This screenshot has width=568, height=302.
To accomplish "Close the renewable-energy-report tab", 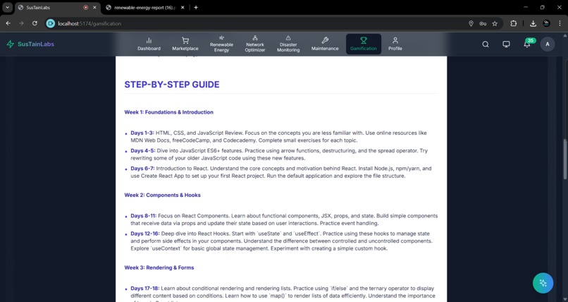I will click(183, 8).
